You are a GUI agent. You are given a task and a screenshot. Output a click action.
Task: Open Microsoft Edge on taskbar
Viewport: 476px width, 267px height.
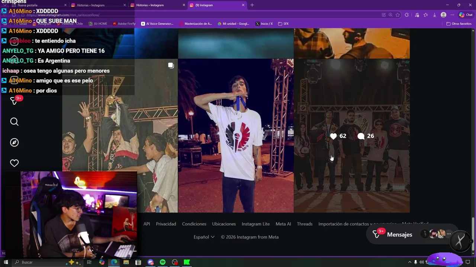tap(114, 262)
